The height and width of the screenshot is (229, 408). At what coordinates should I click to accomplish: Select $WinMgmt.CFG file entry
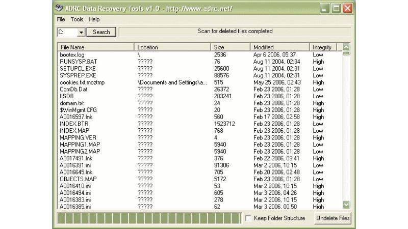[x=200, y=110]
